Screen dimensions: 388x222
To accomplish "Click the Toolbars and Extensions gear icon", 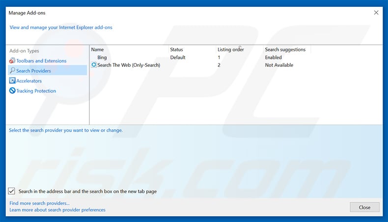I will [x=12, y=60].
